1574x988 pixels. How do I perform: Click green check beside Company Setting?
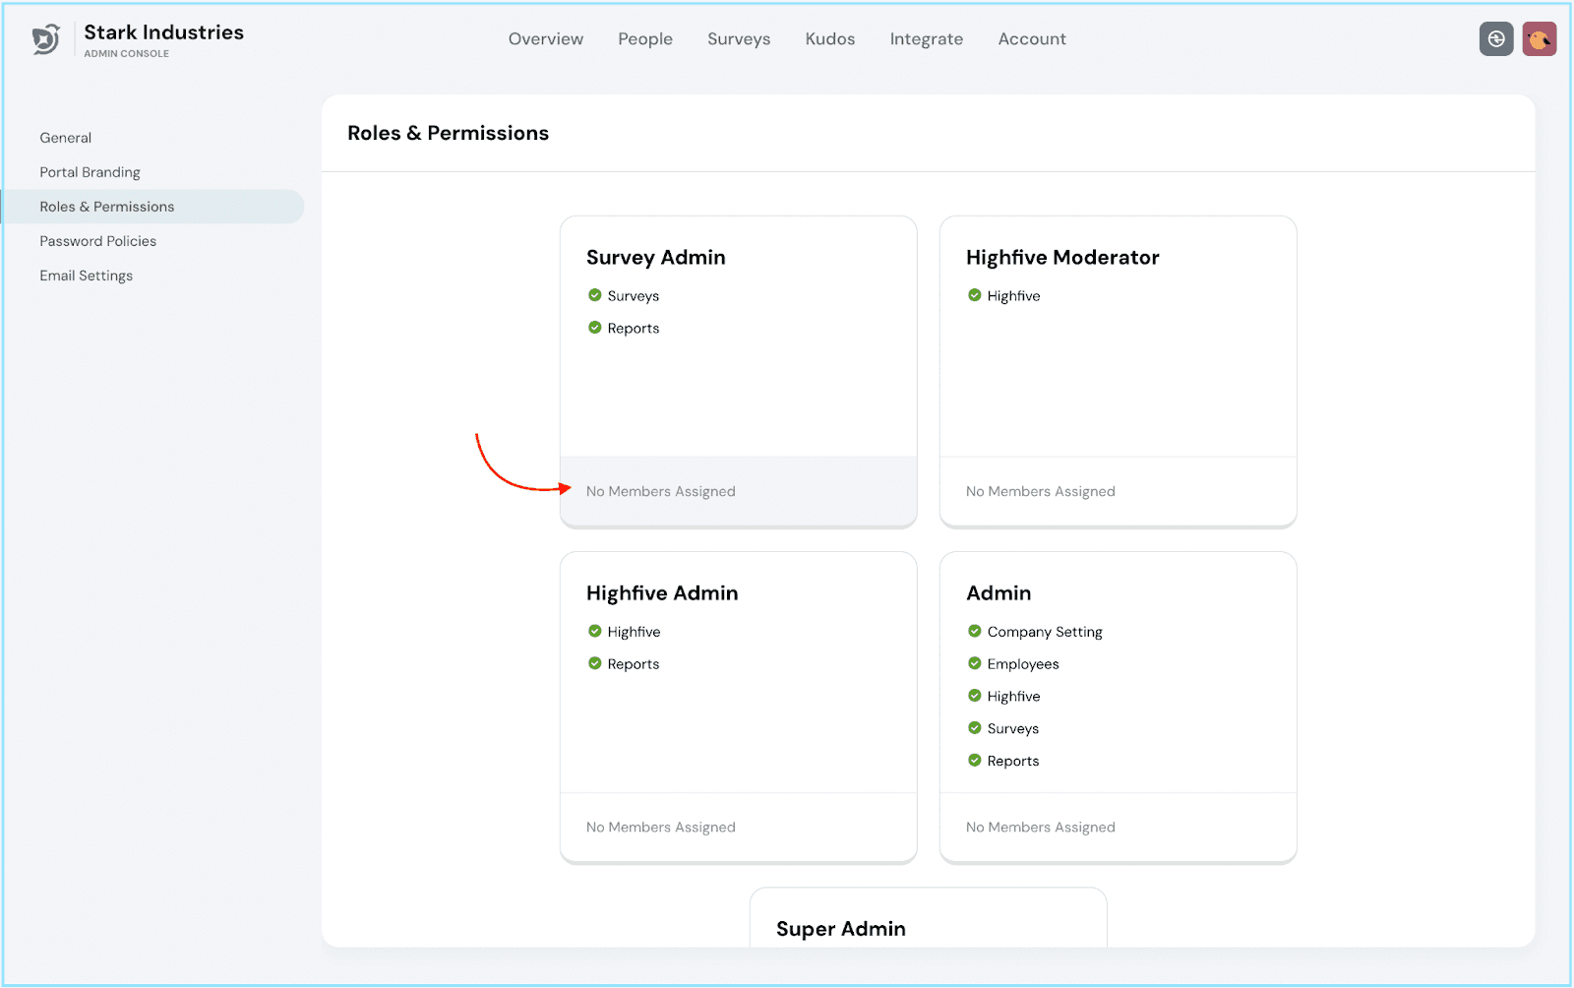[x=974, y=631]
